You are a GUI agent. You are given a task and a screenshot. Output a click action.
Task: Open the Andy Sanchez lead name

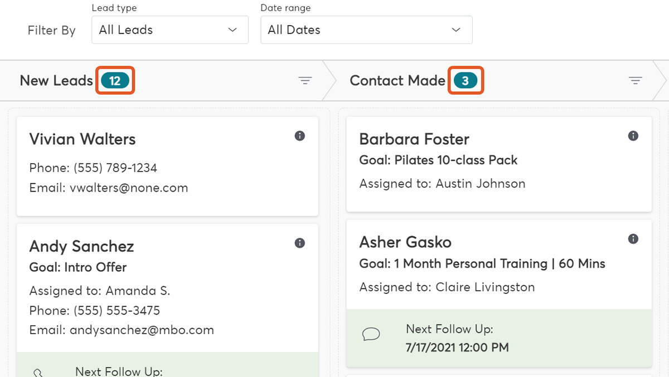81,246
